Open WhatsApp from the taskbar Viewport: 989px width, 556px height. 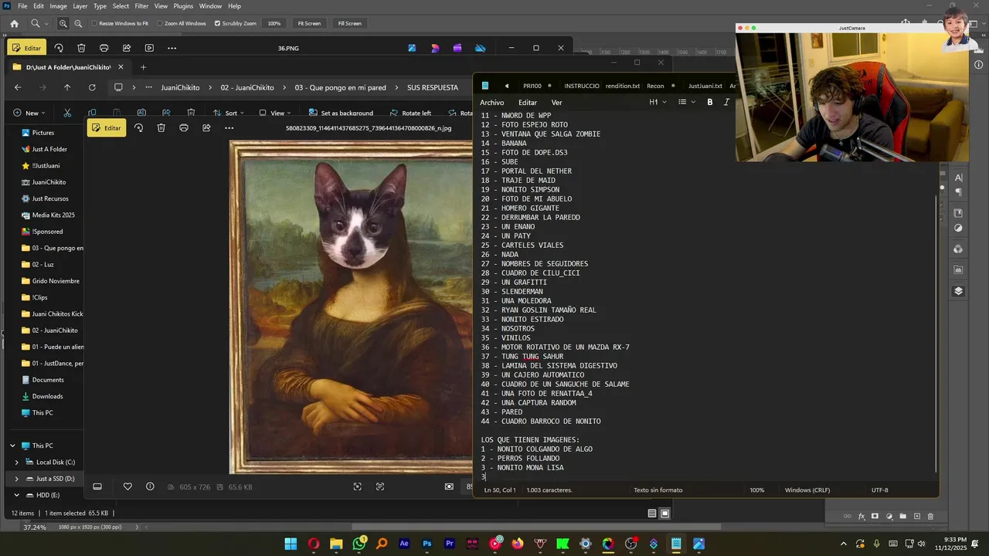pyautogui.click(x=359, y=544)
